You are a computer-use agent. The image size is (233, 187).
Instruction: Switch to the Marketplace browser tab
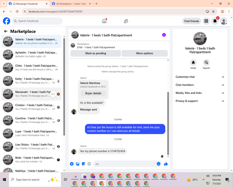(71, 4)
